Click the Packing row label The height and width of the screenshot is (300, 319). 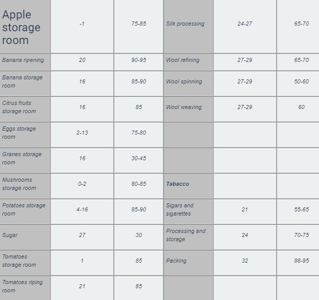tap(176, 261)
